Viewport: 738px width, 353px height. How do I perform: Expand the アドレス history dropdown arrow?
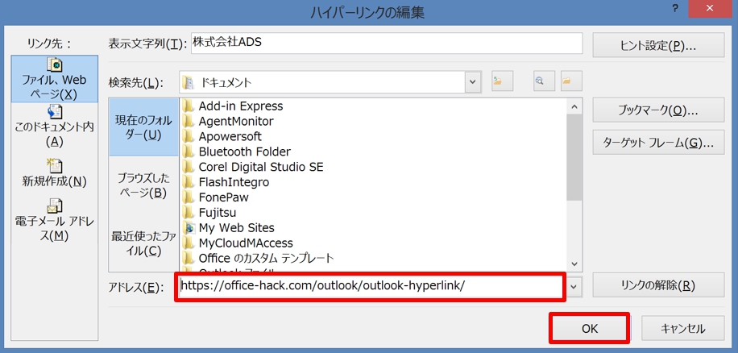(x=574, y=285)
